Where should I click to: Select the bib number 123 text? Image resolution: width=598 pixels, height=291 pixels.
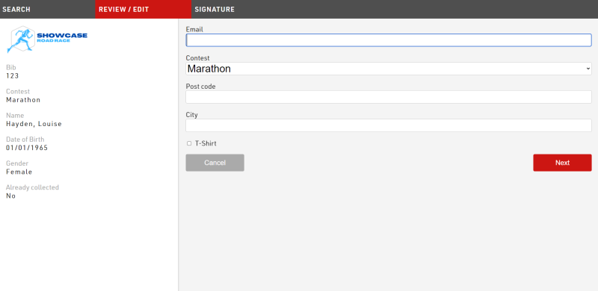coord(12,76)
